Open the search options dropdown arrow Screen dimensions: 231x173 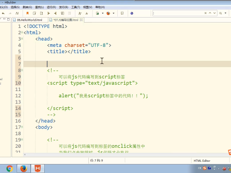coord(226,13)
